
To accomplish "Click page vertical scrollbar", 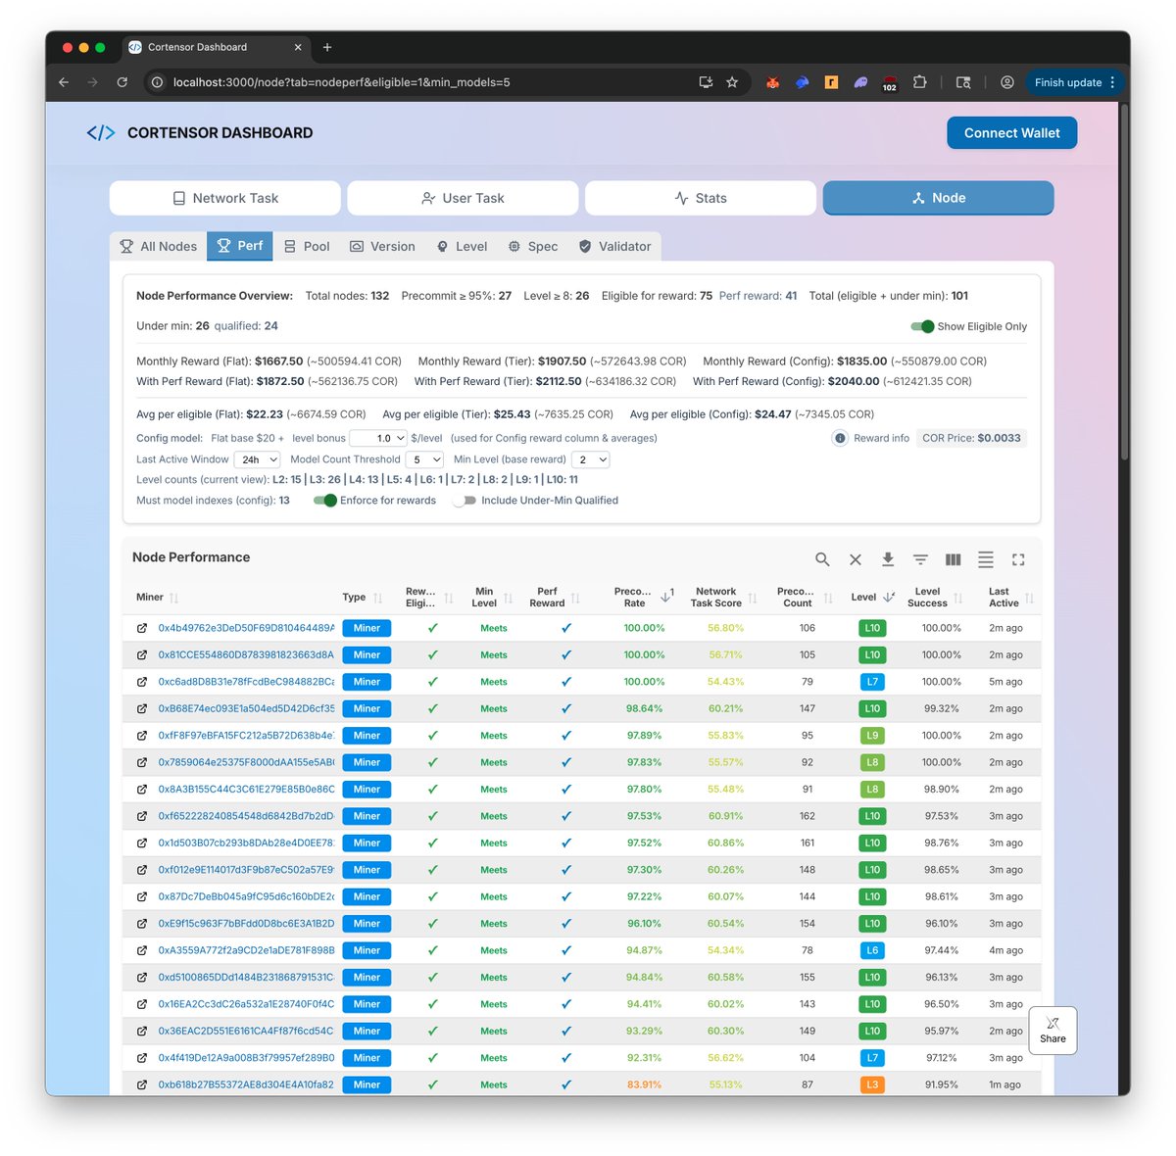I will 1124,284.
